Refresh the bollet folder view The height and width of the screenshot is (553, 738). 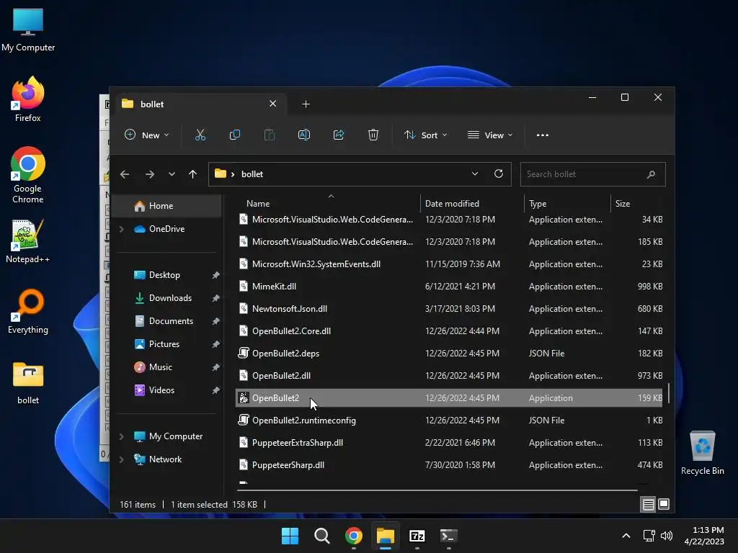[499, 174]
